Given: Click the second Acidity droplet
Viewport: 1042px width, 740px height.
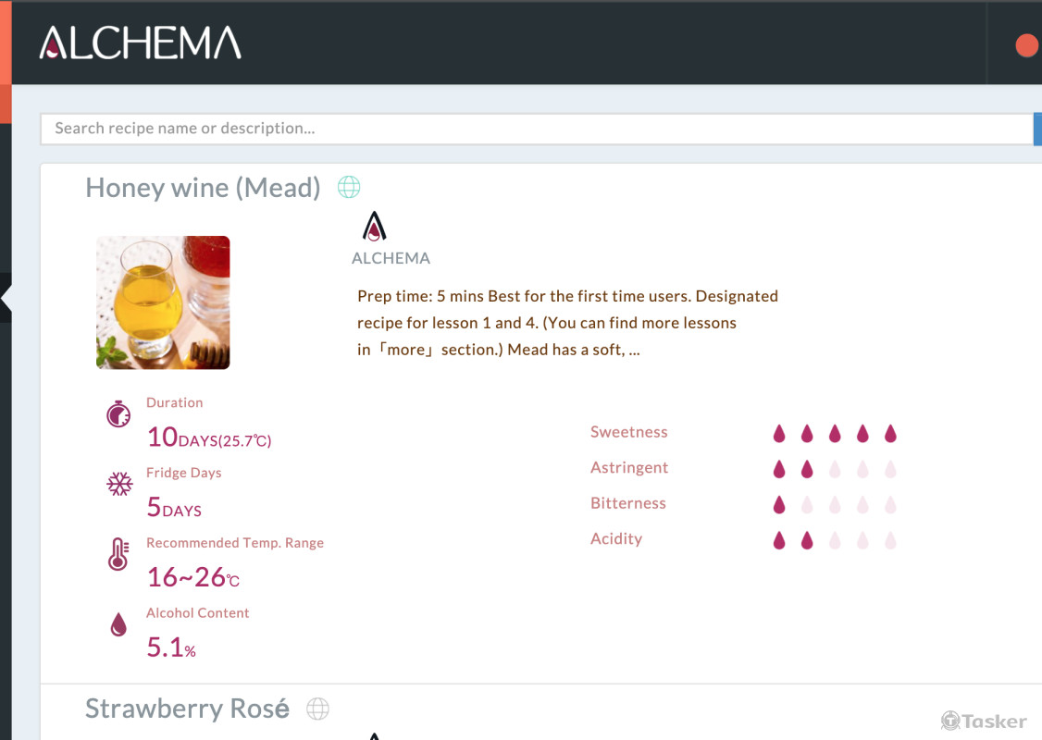Looking at the screenshot, I should click(x=807, y=540).
